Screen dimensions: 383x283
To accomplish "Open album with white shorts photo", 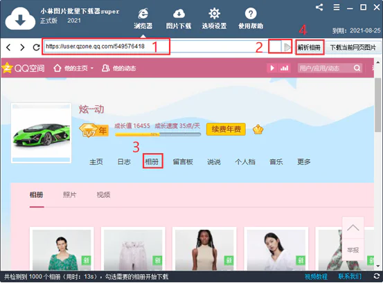I will pyautogui.click(x=133, y=249).
